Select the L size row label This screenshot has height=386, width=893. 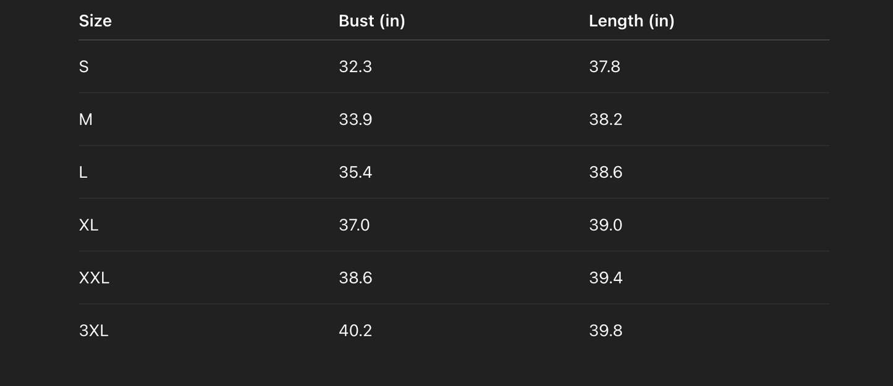point(83,172)
